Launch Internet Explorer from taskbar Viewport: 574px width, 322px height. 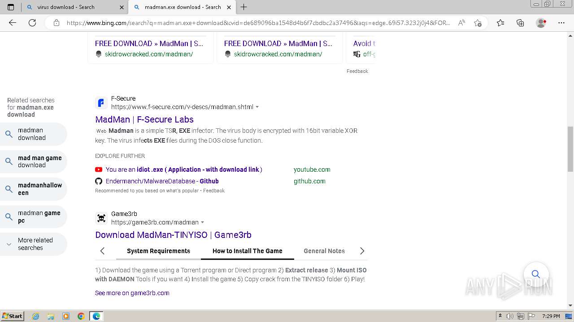pos(36,316)
